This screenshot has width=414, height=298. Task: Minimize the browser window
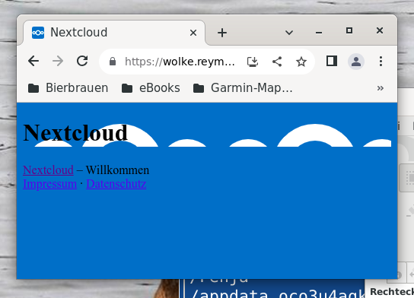click(319, 33)
